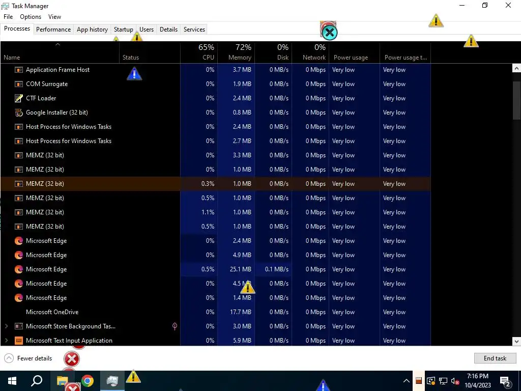Sort by the Disk column header
Screen dimensions: 521x391
273,52
